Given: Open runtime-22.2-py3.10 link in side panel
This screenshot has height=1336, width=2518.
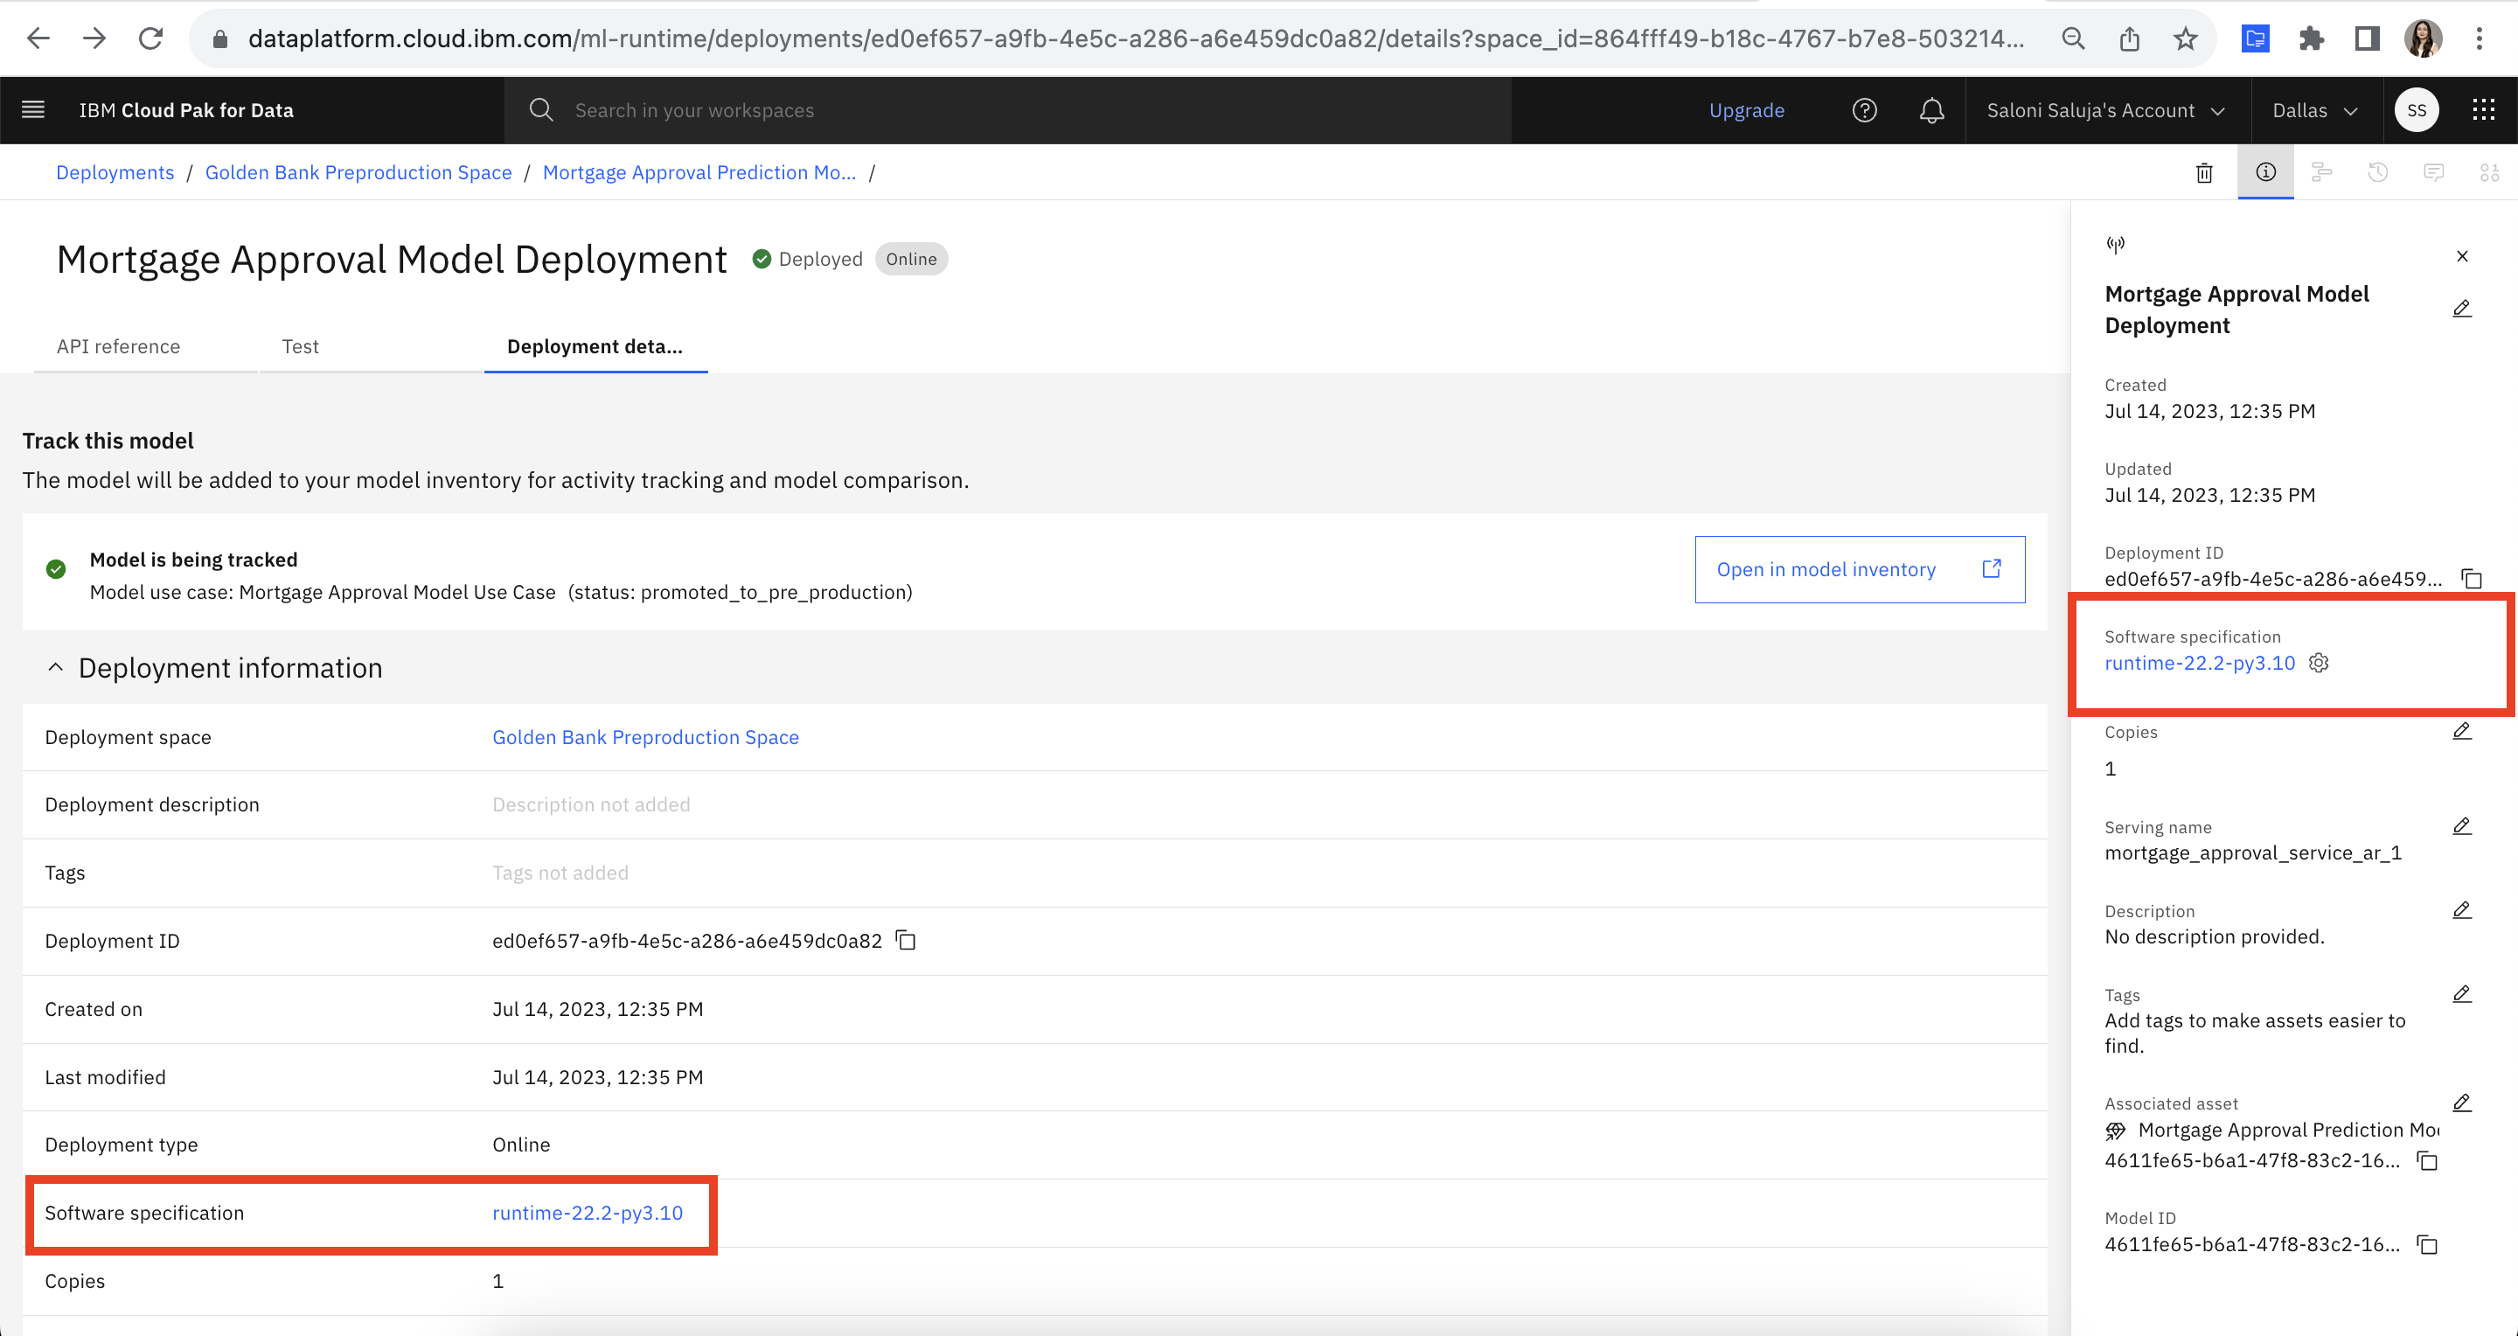Looking at the screenshot, I should click(x=2200, y=663).
